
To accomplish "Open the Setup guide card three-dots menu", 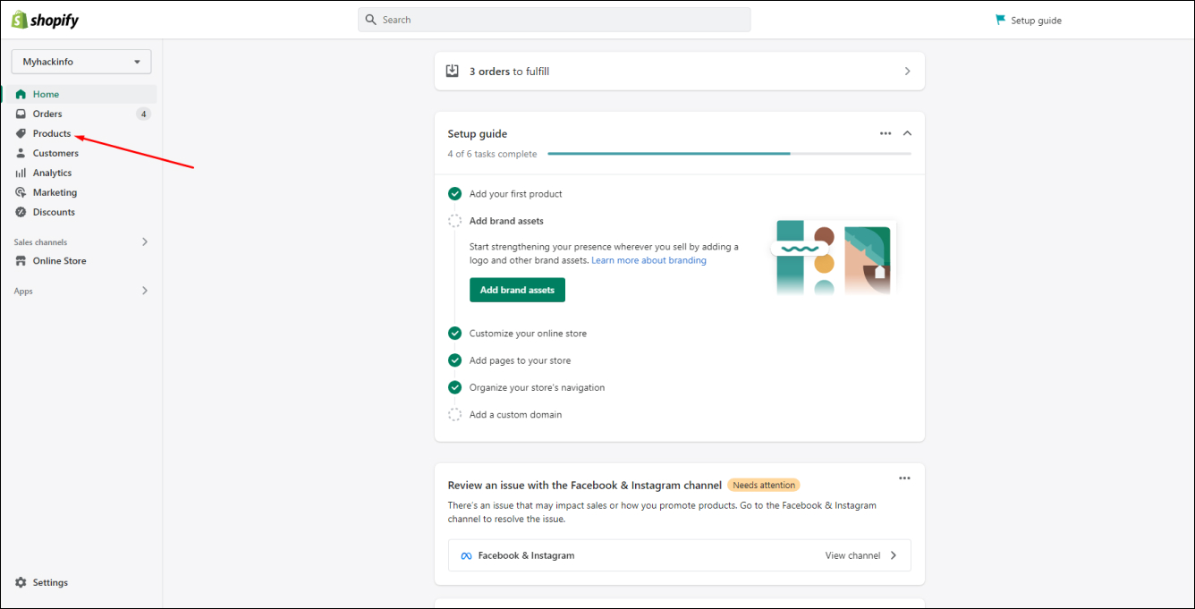I will pos(886,133).
